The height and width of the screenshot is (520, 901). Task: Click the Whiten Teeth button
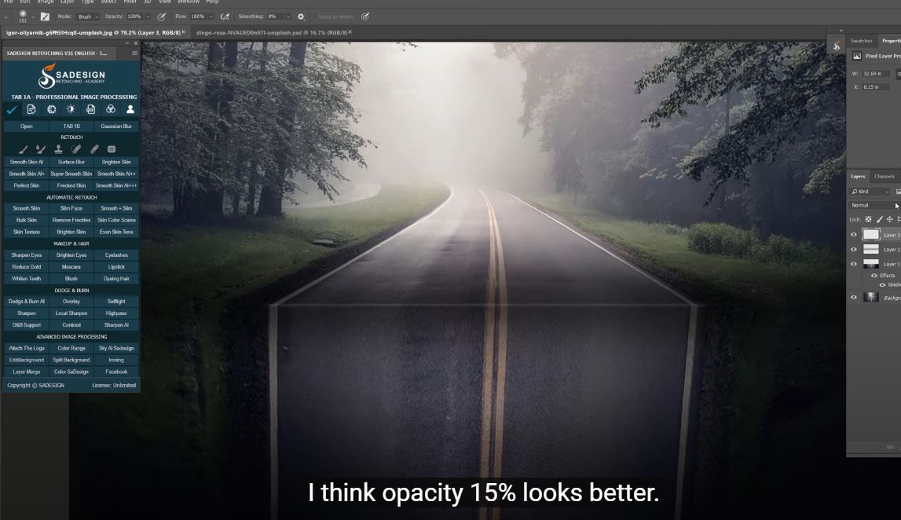coord(27,279)
